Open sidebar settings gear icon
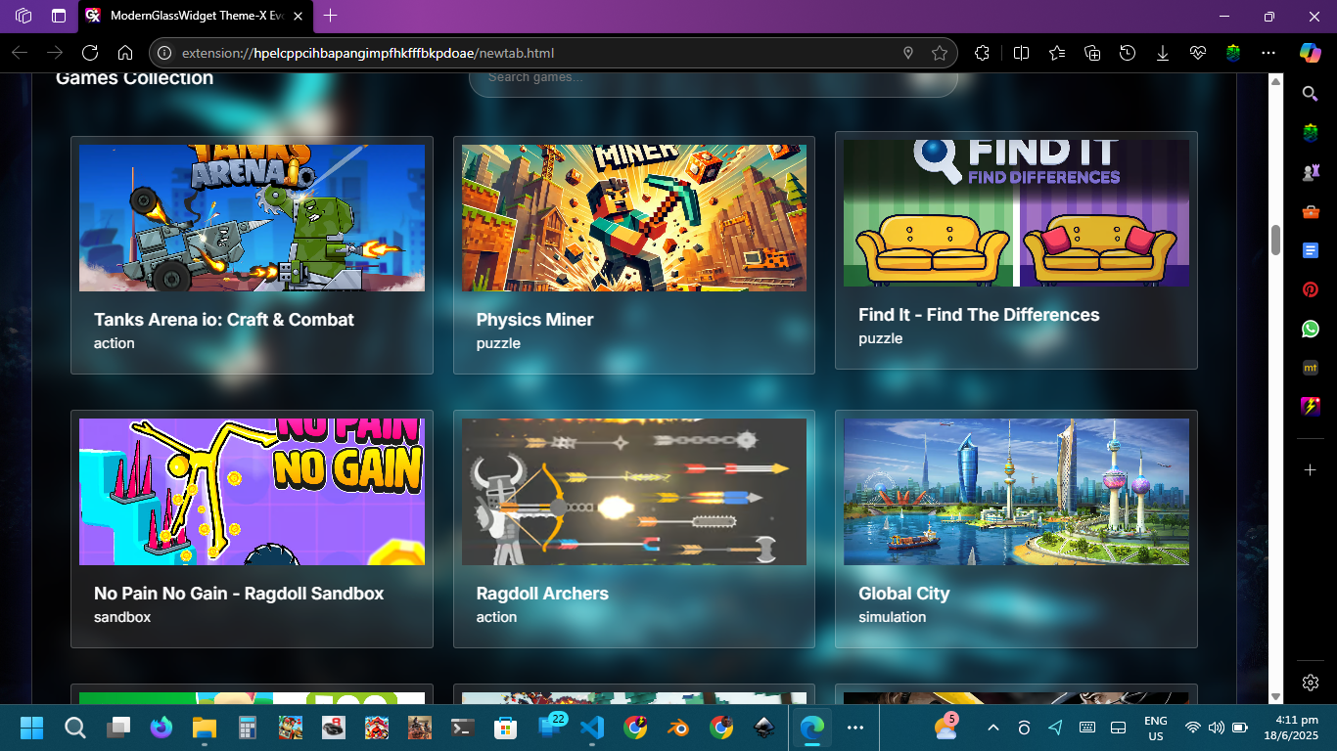Viewport: 1337px width, 751px height. pyautogui.click(x=1311, y=683)
